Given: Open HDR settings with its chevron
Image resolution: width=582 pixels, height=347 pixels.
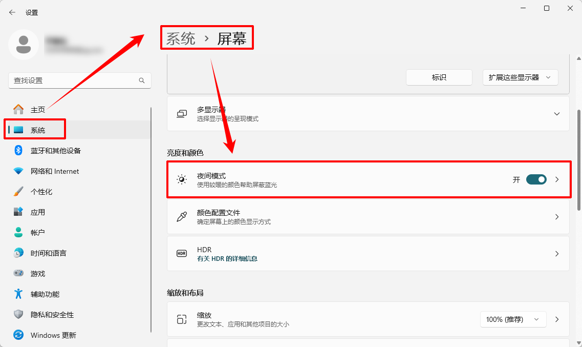Looking at the screenshot, I should click(x=557, y=253).
